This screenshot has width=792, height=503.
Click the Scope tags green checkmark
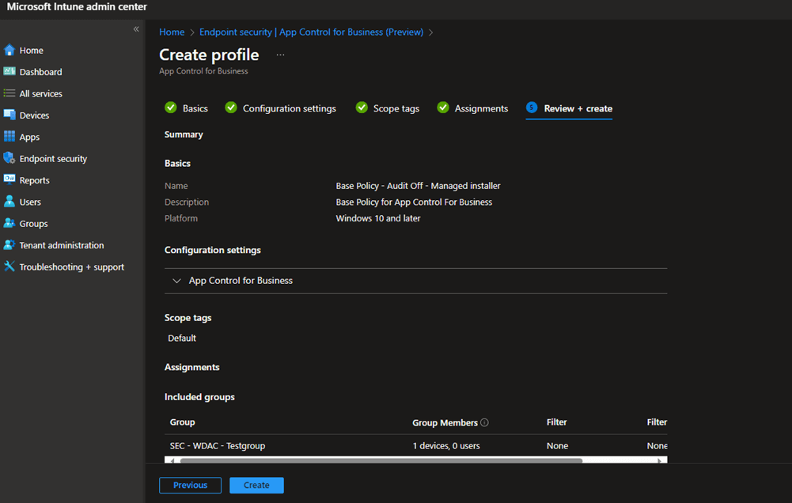click(x=362, y=108)
